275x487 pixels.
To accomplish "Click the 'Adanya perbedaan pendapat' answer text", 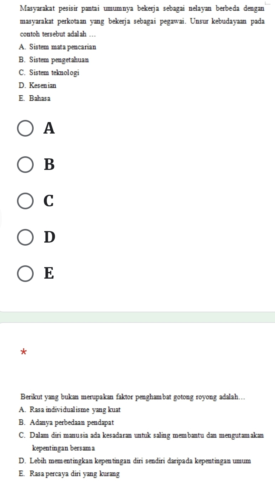I will pyautogui.click(x=72, y=422).
